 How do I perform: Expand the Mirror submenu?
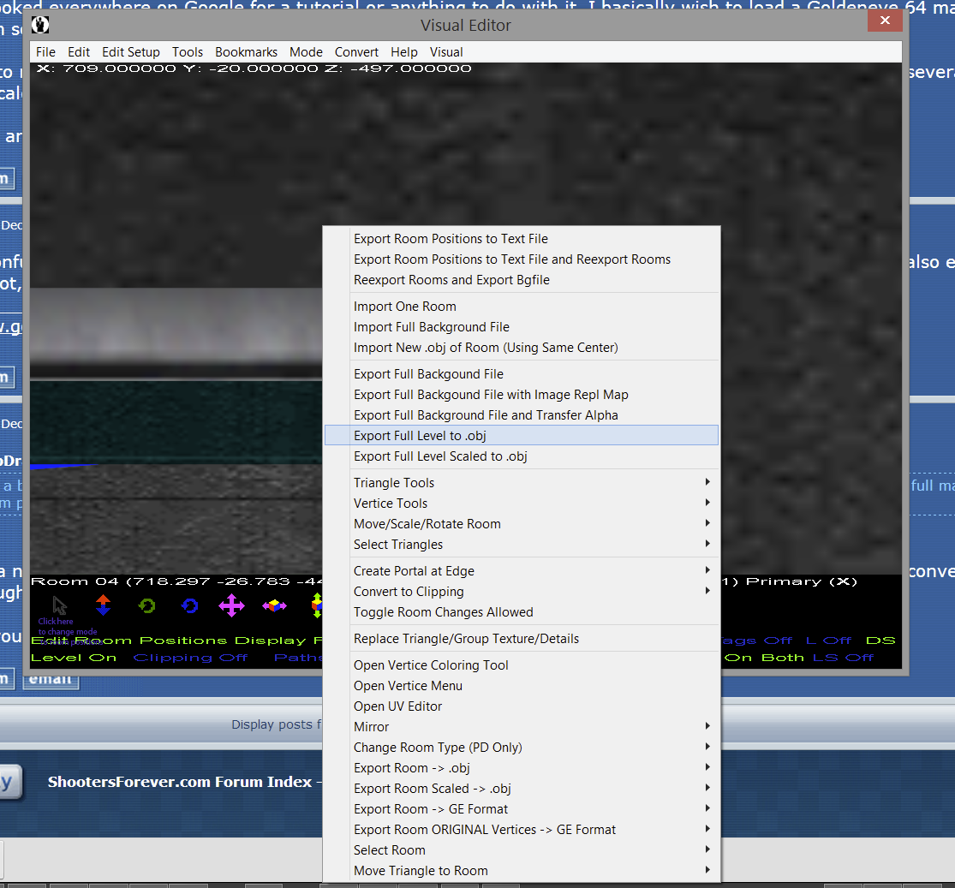pyautogui.click(x=522, y=727)
